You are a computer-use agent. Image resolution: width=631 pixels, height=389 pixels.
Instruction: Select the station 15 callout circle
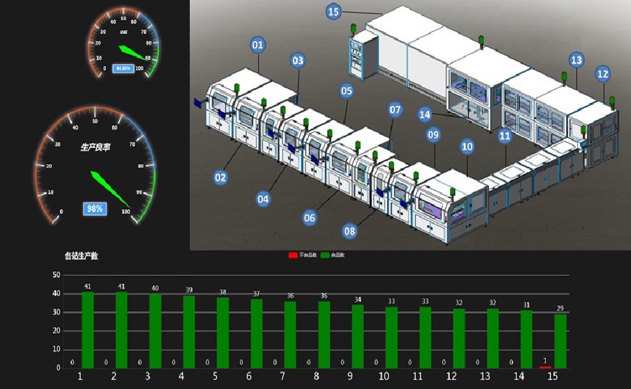pos(334,11)
